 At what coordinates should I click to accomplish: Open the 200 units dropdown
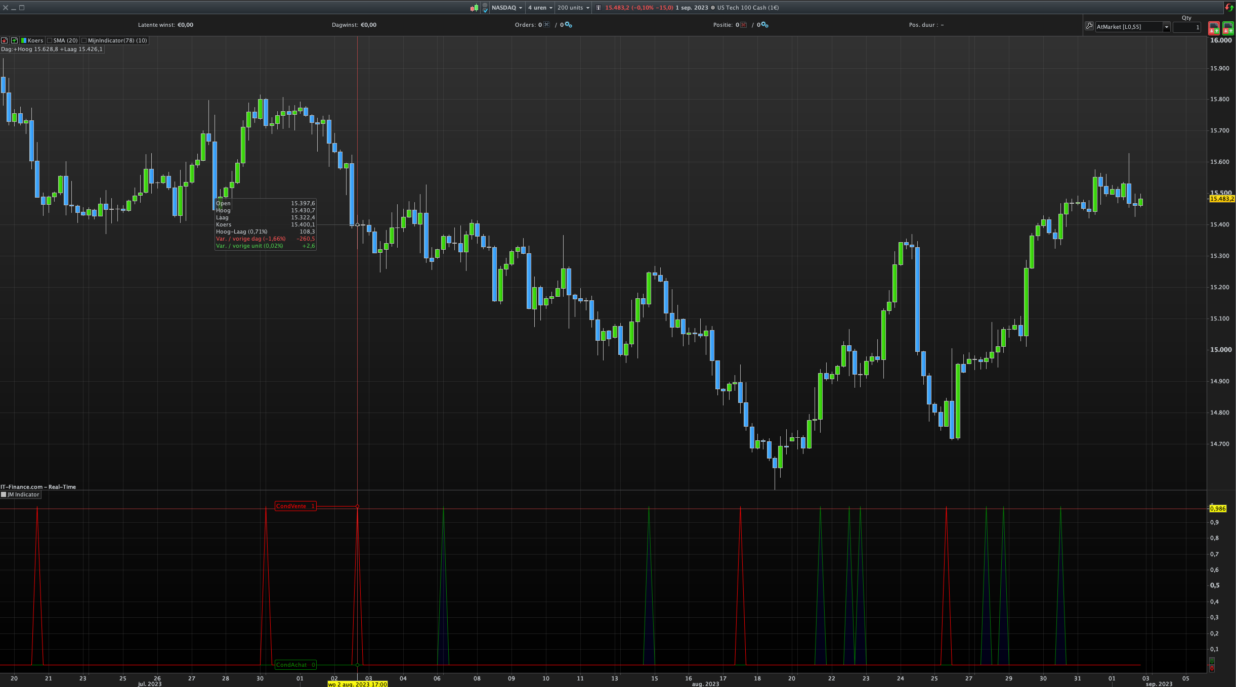pyautogui.click(x=573, y=8)
